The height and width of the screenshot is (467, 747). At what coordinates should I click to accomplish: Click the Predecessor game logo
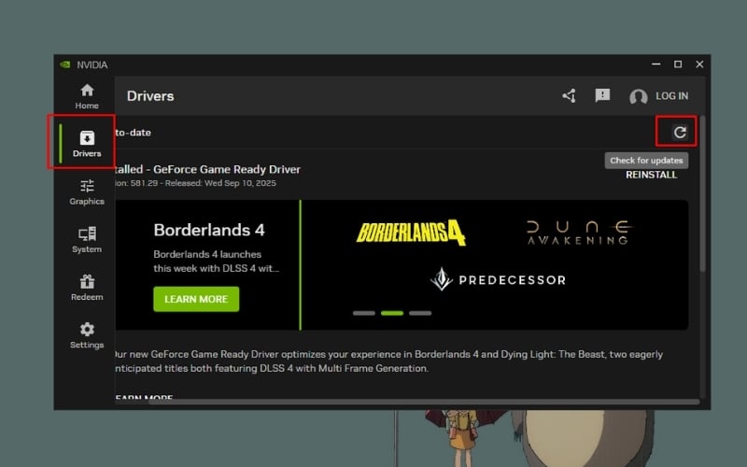pyautogui.click(x=498, y=279)
